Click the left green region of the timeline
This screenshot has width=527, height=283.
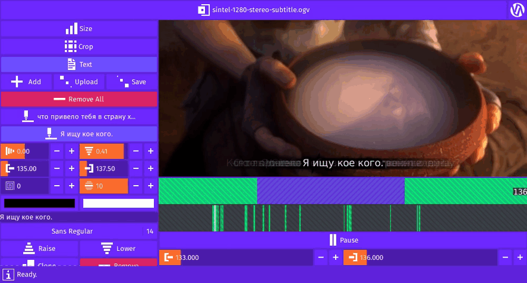208,191
